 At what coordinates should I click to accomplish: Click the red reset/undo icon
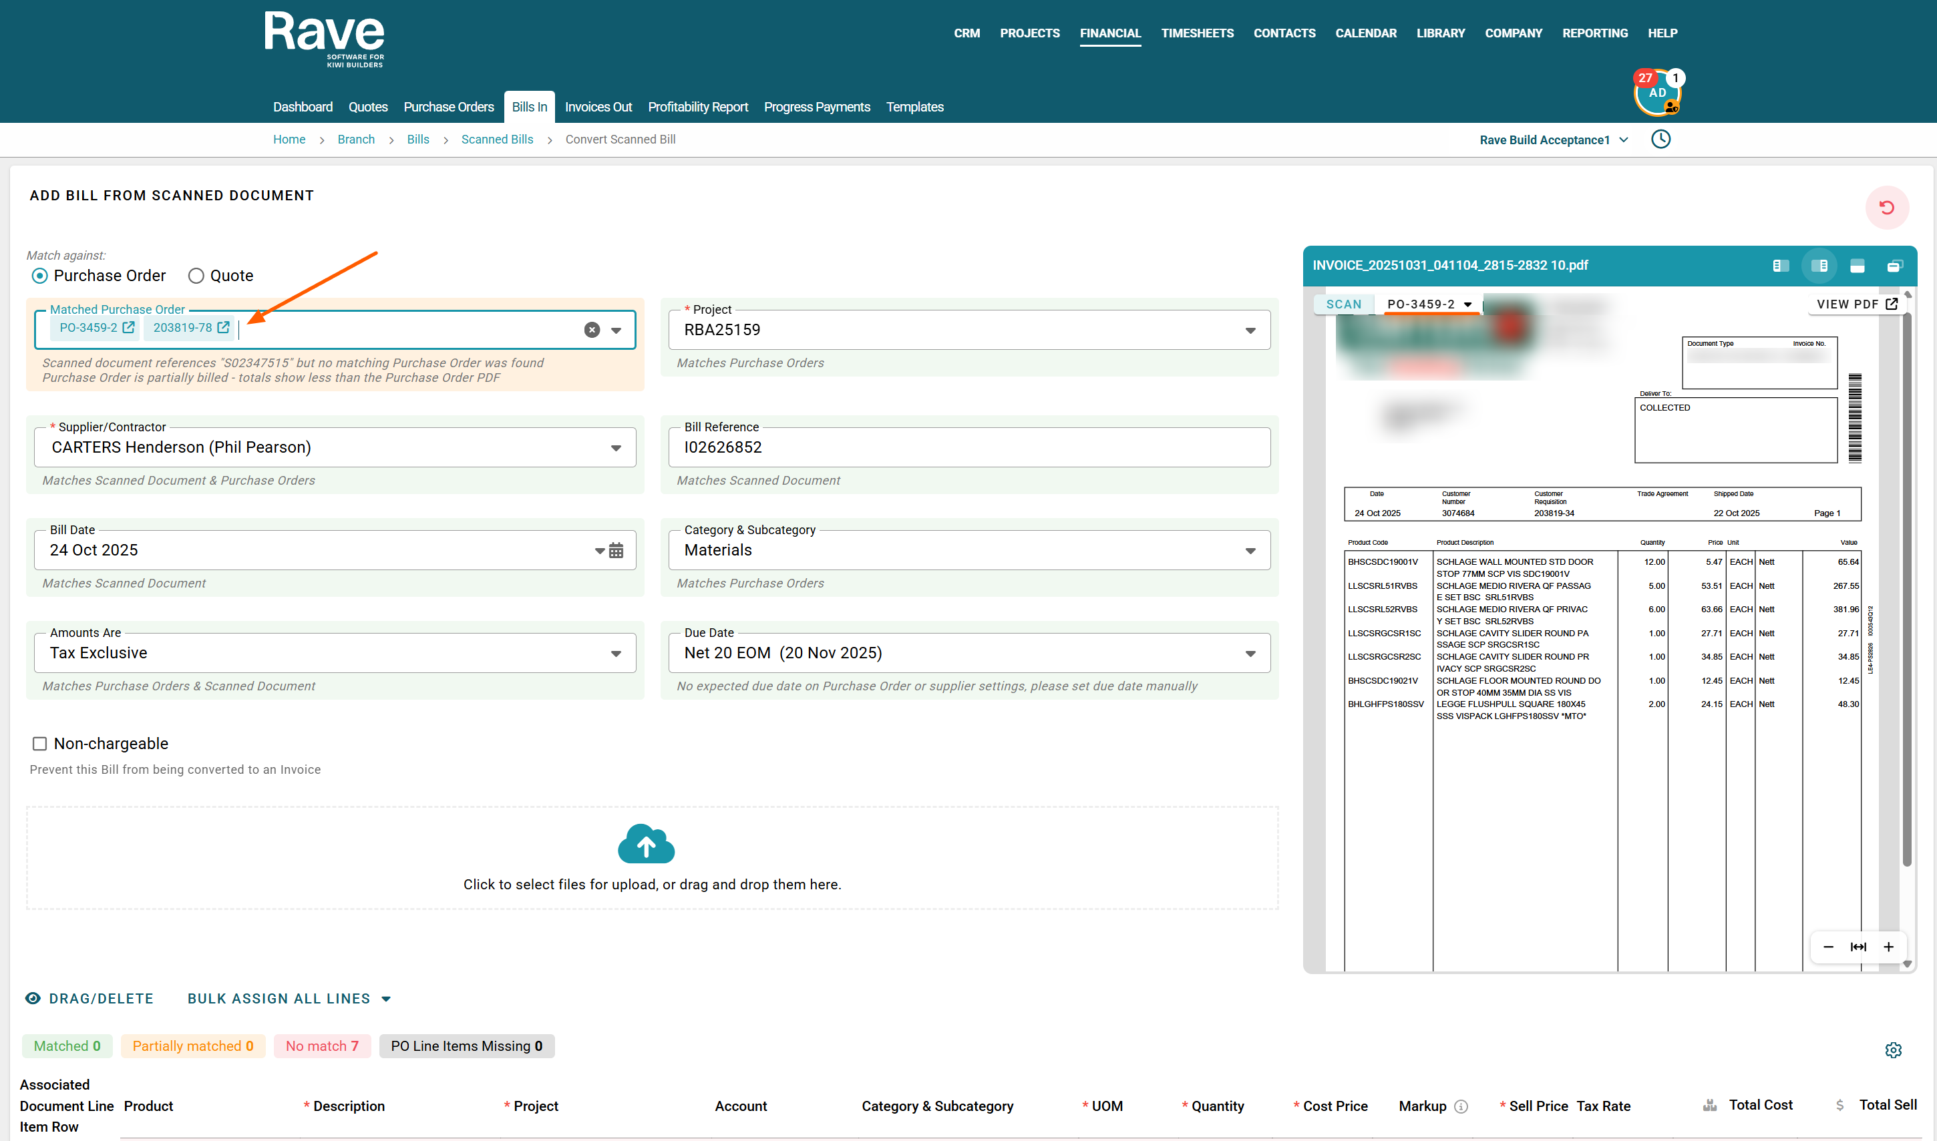pos(1886,208)
